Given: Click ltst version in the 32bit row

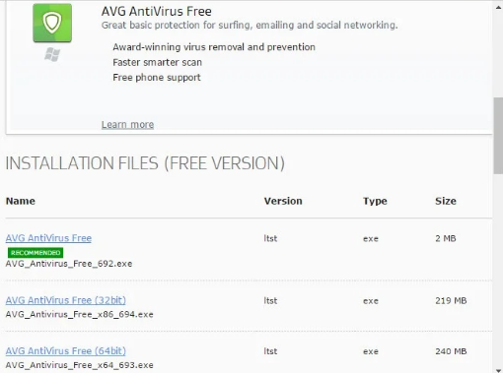Looking at the screenshot, I should point(270,301).
